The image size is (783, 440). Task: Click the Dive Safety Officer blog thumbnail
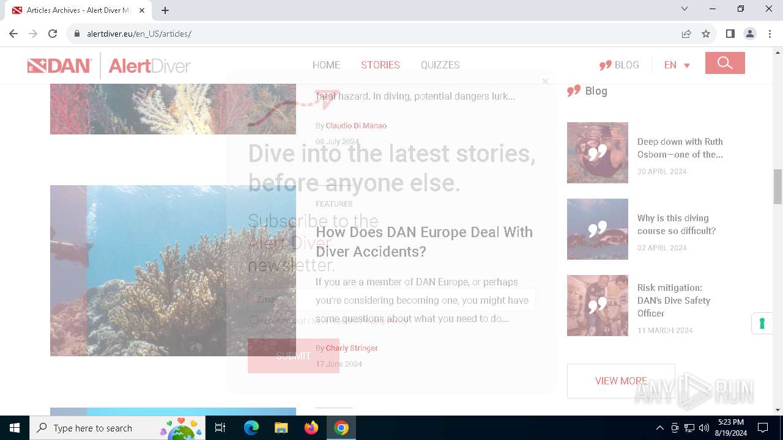point(598,306)
